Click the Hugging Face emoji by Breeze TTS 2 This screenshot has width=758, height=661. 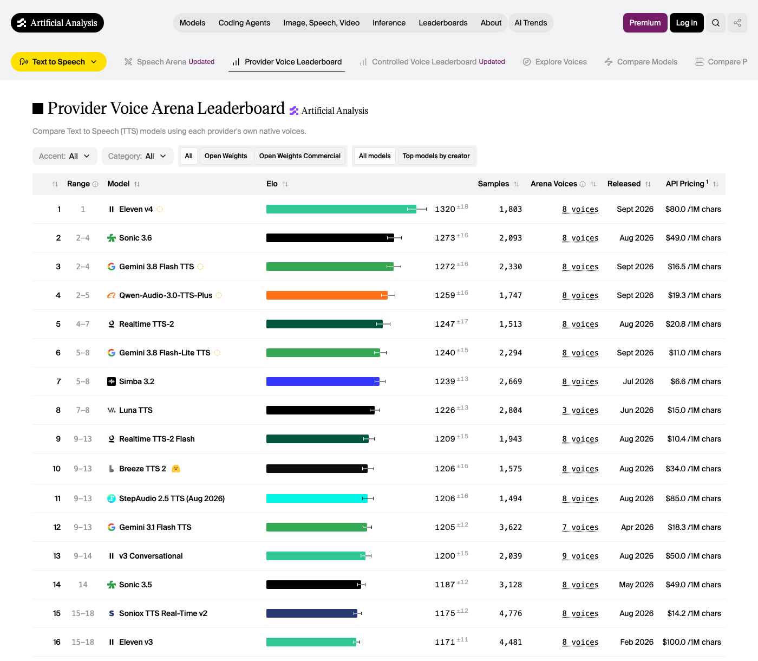coord(176,469)
